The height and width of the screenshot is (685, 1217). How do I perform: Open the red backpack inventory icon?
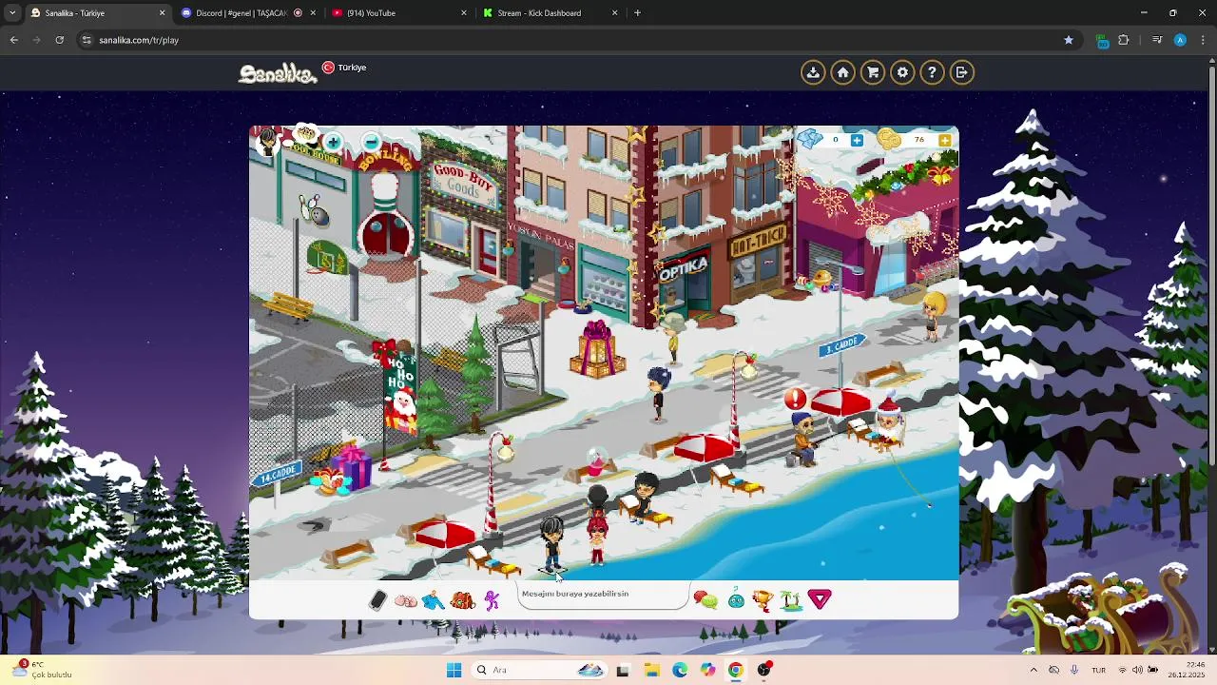pos(463,600)
